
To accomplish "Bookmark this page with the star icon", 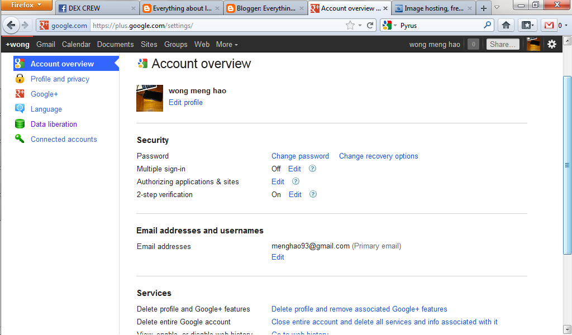I will pyautogui.click(x=350, y=25).
